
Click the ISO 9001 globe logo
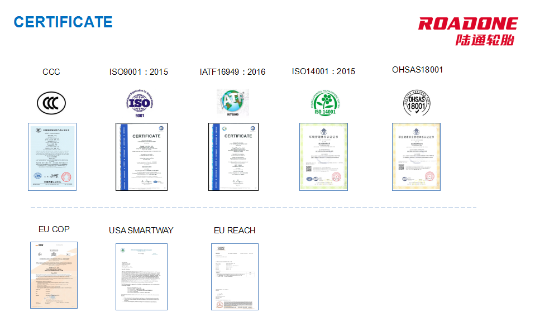pyautogui.click(x=140, y=104)
